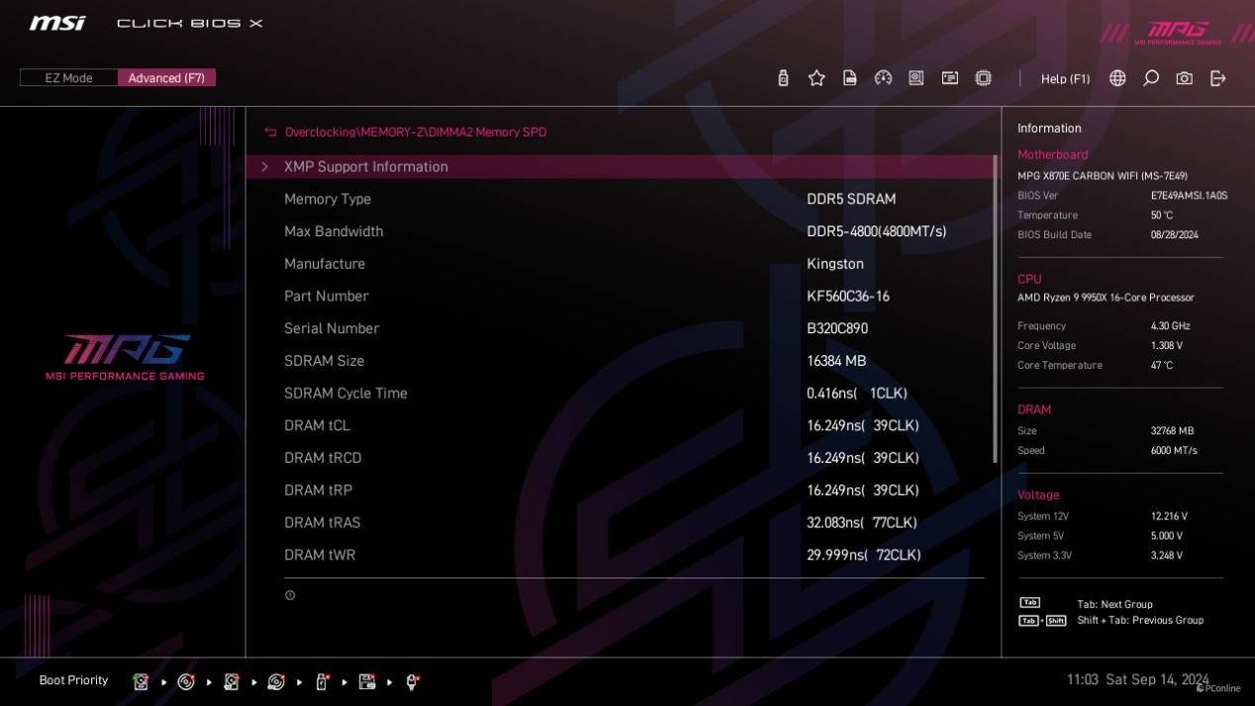Expand XMP Support Information

[621, 166]
